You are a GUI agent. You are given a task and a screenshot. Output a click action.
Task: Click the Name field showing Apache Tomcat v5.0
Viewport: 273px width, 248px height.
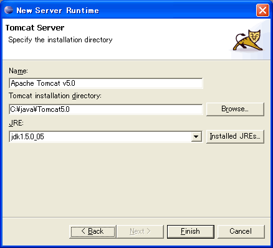click(x=106, y=83)
